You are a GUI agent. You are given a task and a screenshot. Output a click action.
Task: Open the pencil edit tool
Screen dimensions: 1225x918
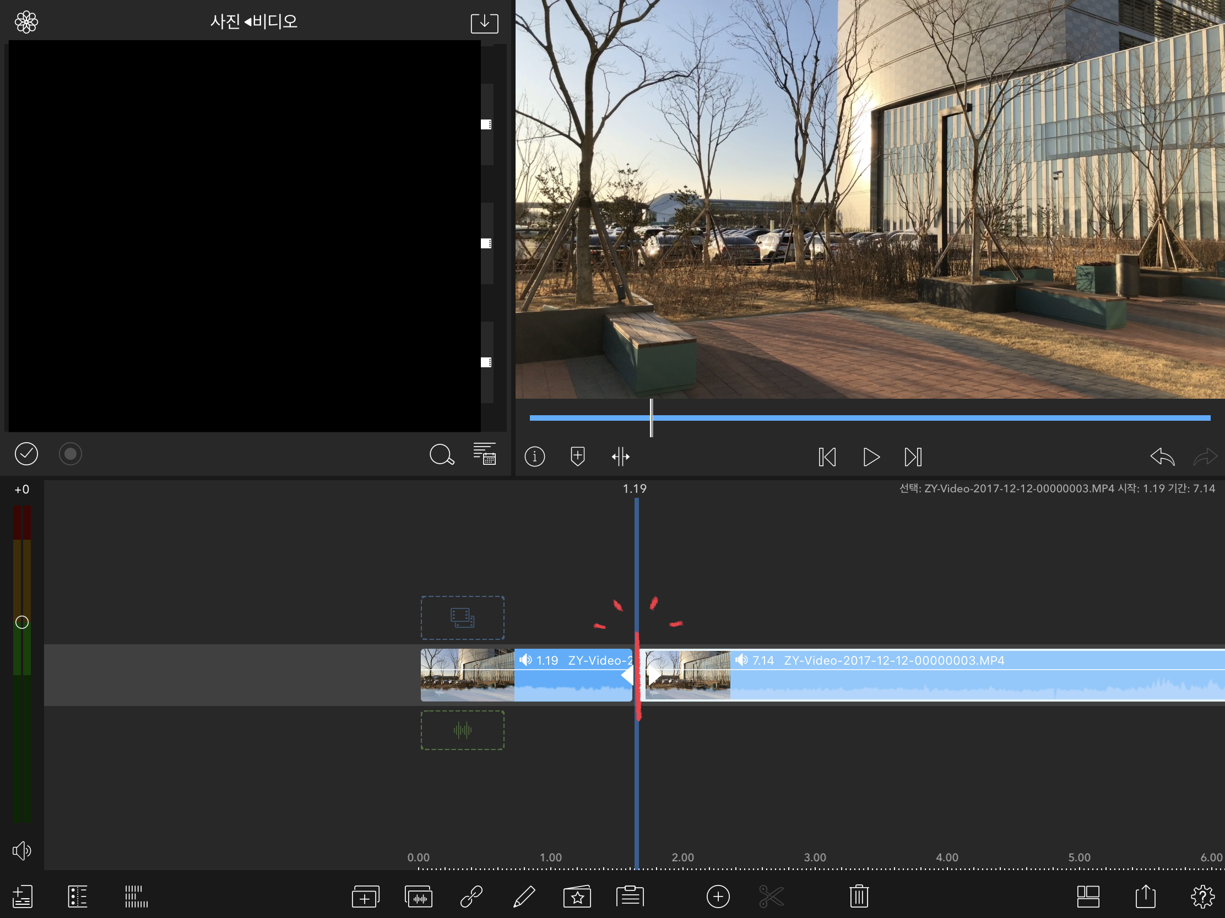coord(524,897)
